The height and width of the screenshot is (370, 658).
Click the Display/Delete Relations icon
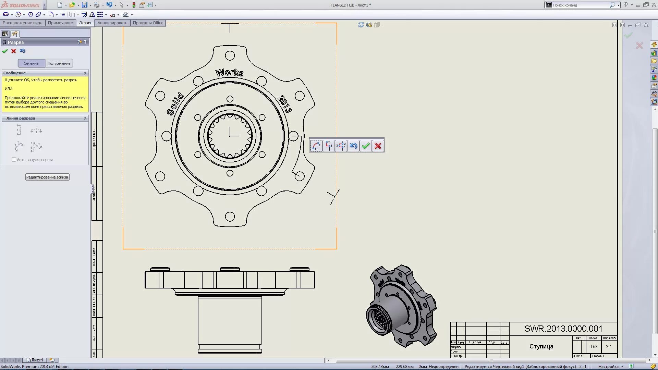click(x=126, y=14)
